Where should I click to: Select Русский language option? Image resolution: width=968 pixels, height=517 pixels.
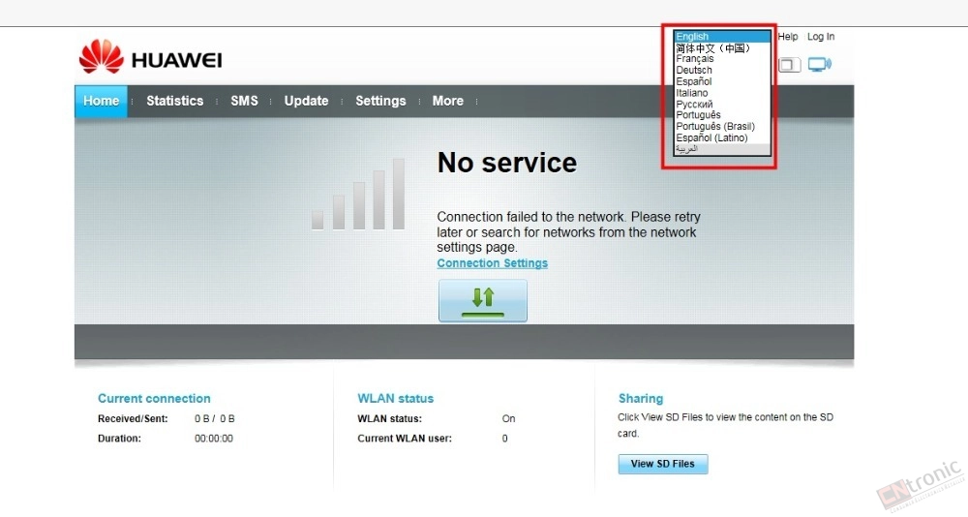(x=722, y=104)
